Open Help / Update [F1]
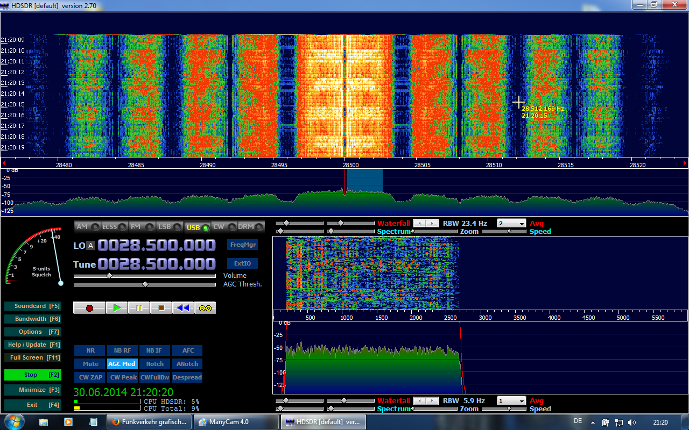The image size is (689, 430). [32, 345]
